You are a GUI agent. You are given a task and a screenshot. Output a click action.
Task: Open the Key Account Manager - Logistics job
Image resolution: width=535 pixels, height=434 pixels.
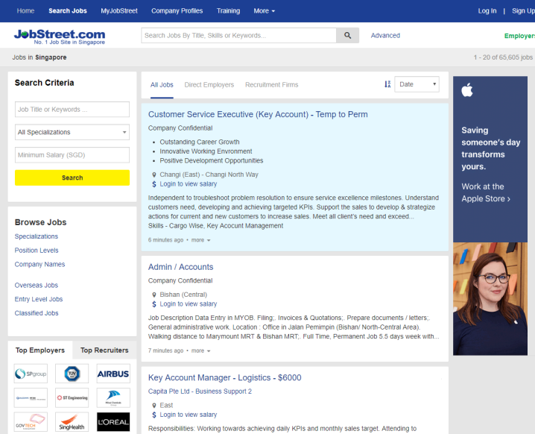pyautogui.click(x=224, y=377)
